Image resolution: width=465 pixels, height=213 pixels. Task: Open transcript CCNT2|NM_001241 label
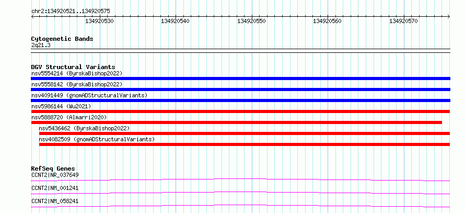pyautogui.click(x=55, y=188)
